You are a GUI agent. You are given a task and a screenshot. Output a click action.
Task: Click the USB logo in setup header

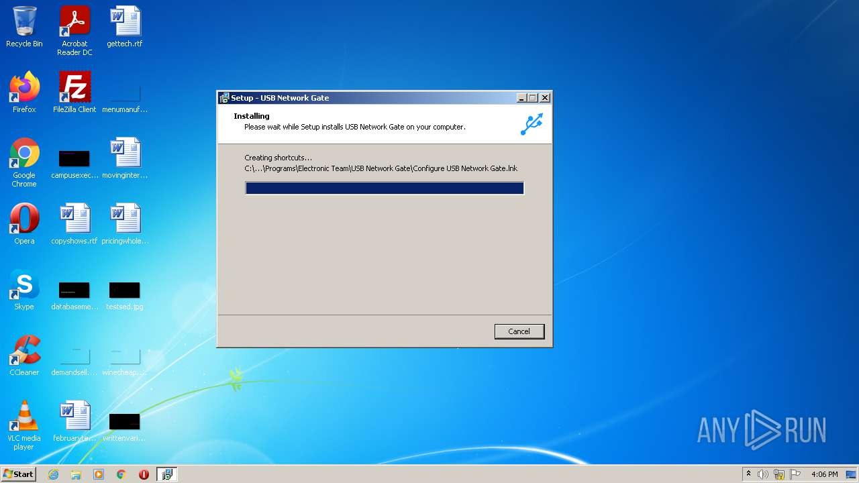coord(532,124)
